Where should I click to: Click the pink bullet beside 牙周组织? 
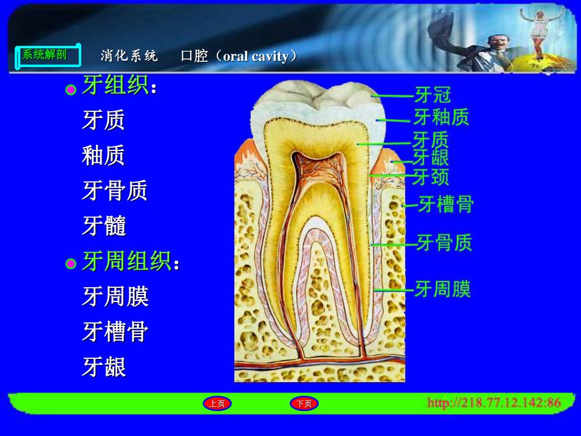[x=71, y=263]
